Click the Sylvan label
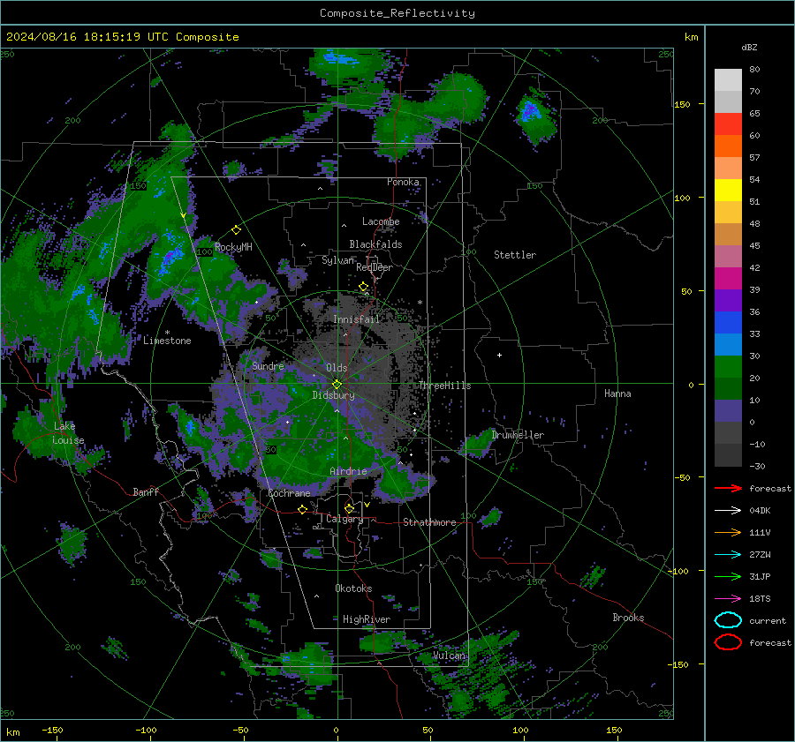This screenshot has width=795, height=742. coord(338,260)
